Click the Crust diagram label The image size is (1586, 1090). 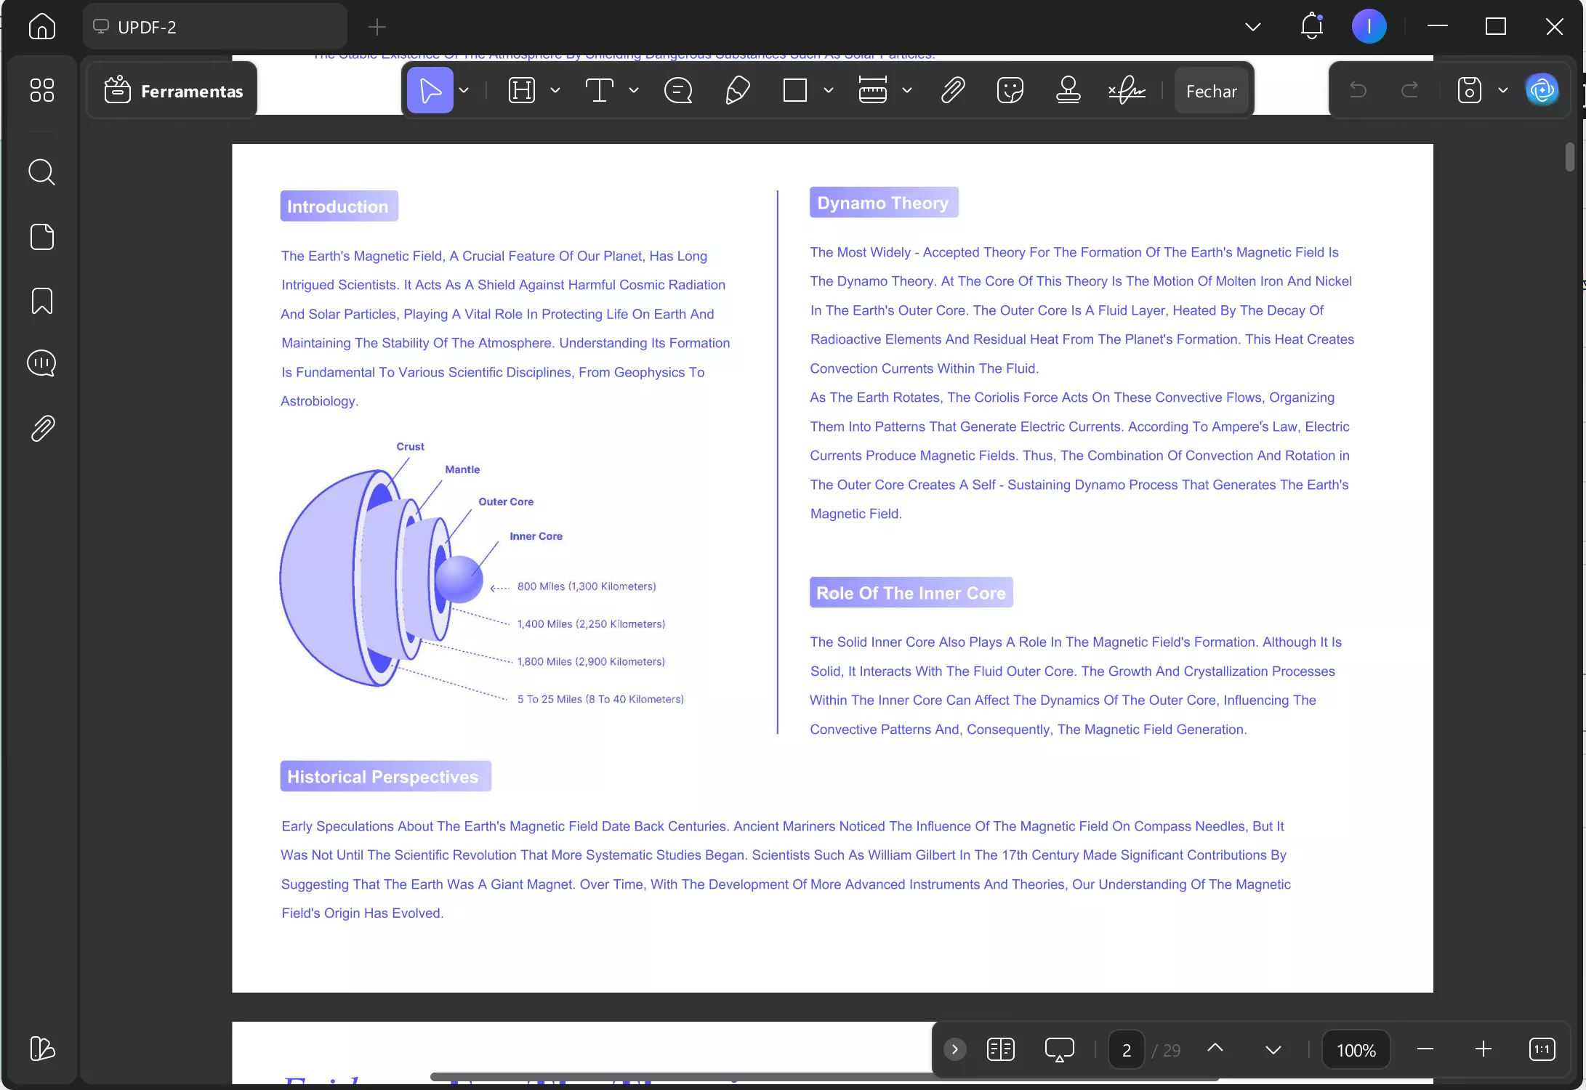click(x=410, y=447)
